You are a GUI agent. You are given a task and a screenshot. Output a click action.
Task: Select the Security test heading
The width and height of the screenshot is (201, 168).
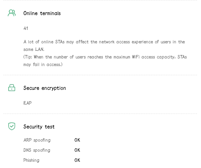pyautogui.click(x=39, y=127)
